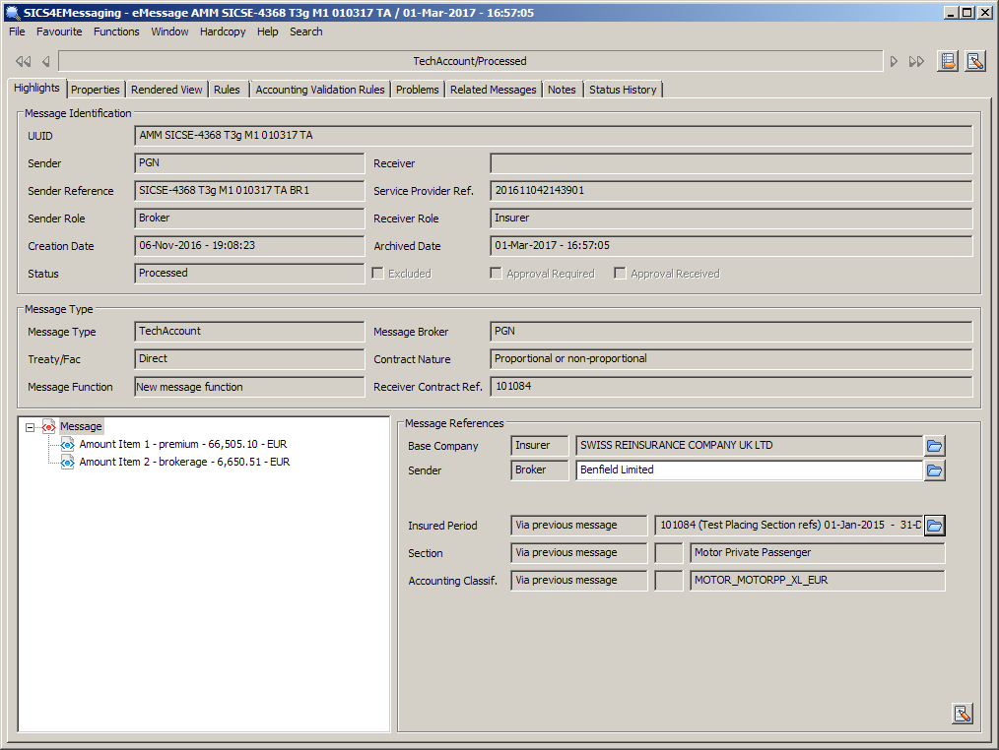Open folder icon beside Insured Period field
Image resolution: width=999 pixels, height=750 pixels.
pyautogui.click(x=935, y=526)
